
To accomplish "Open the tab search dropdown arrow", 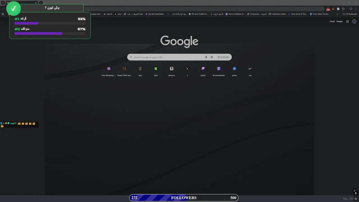I will tap(3, 3).
